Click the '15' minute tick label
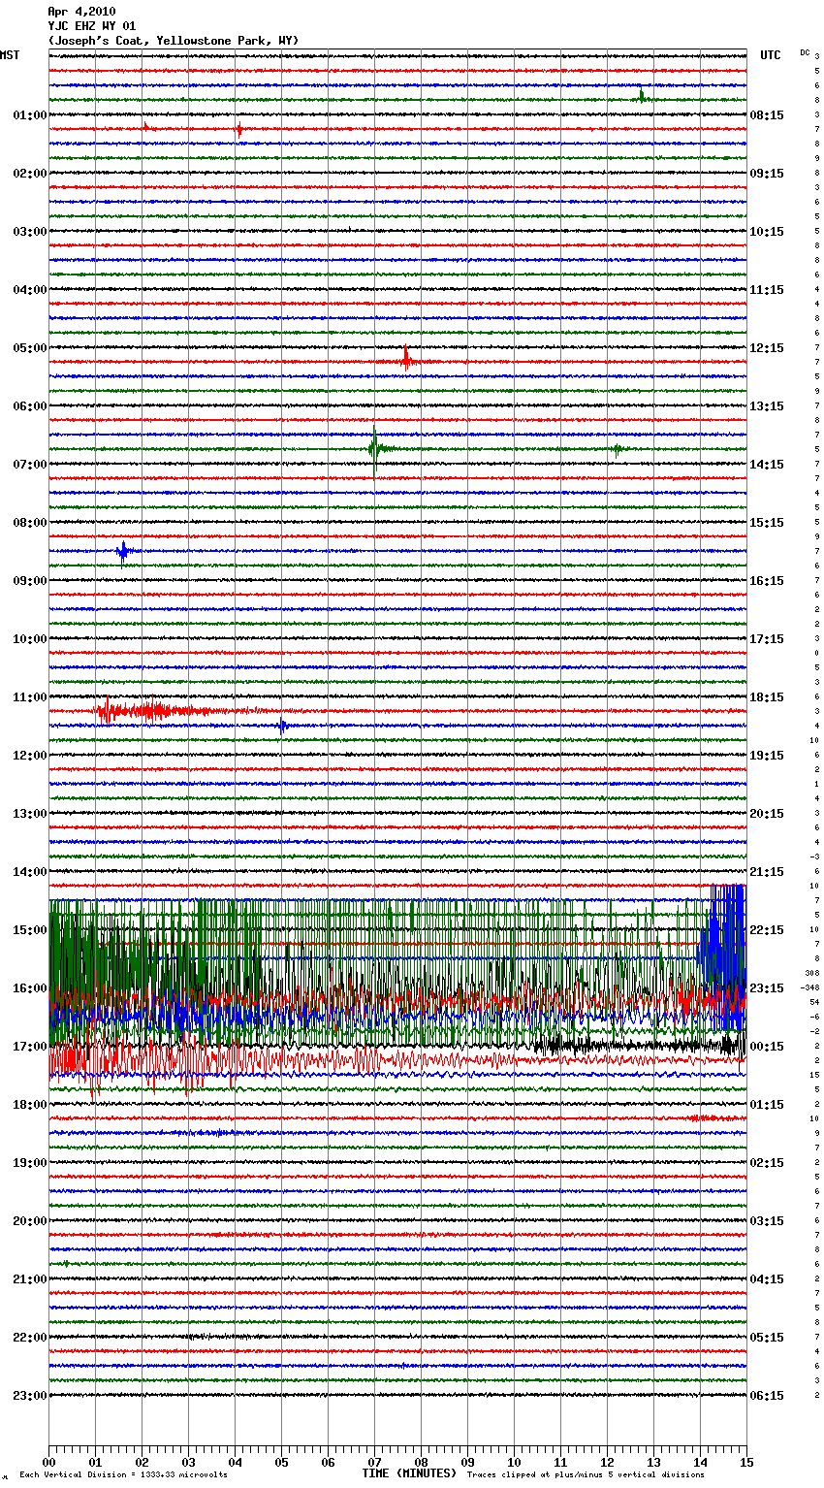The image size is (824, 1488). click(746, 1462)
